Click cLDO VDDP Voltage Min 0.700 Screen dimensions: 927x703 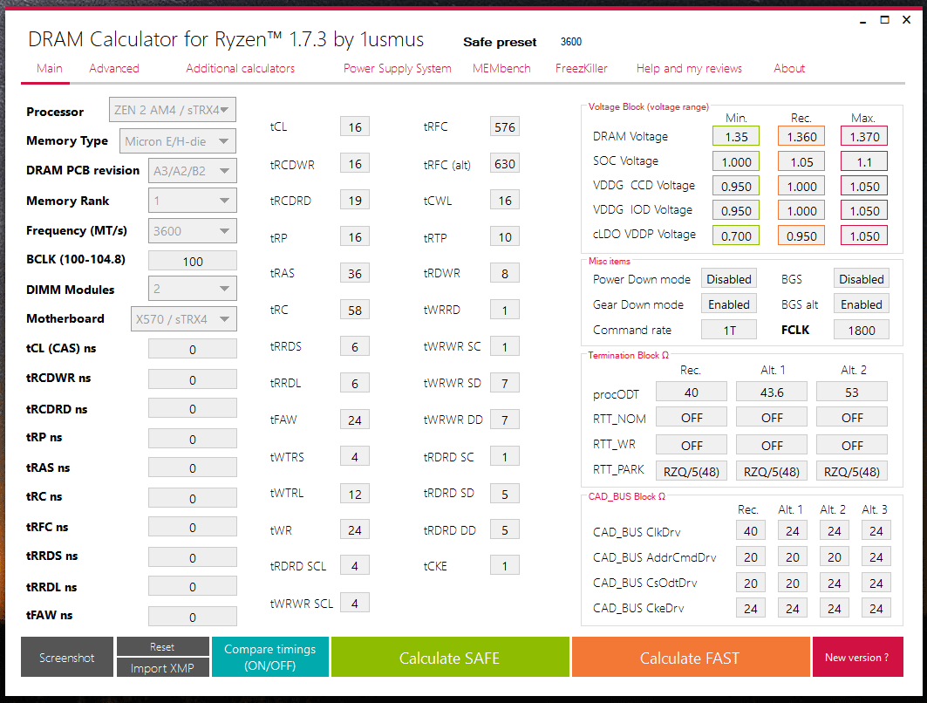[736, 235]
